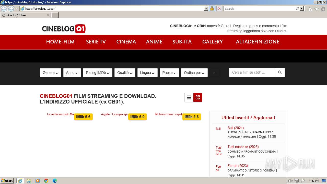Open Internet Explorer from taskbar
Image resolution: width=327 pixels, height=184 pixels.
(20, 181)
